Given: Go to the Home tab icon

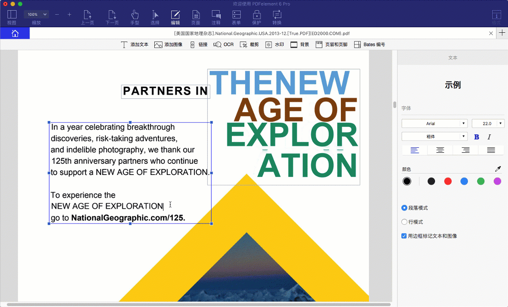Looking at the screenshot, I should 15,33.
